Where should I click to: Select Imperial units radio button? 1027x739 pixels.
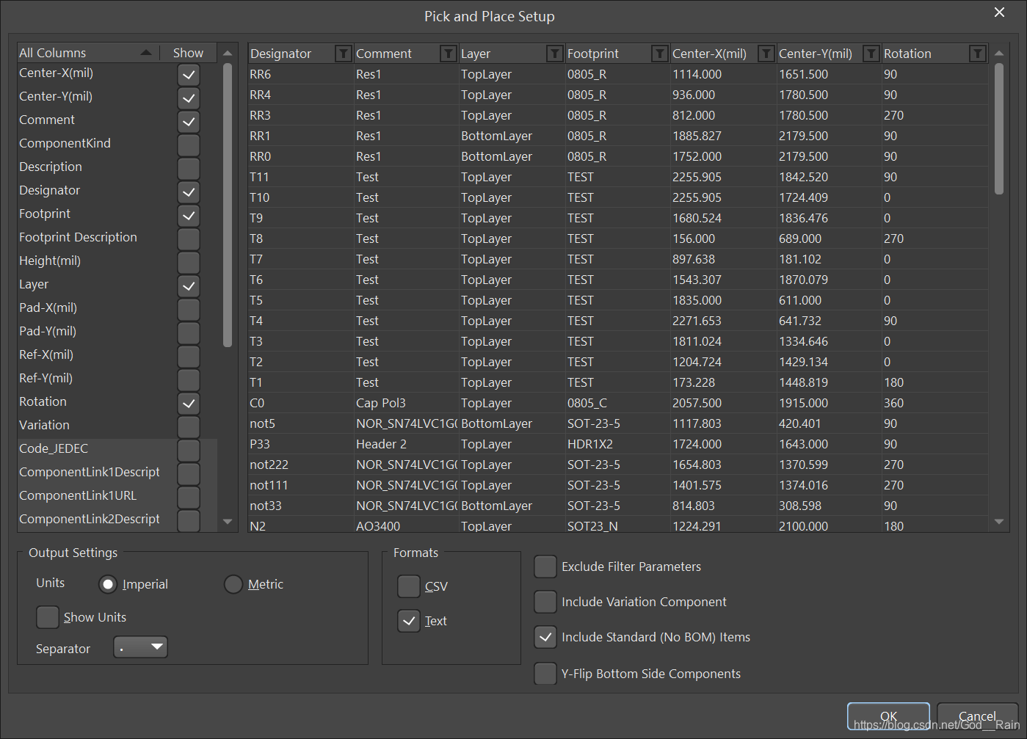pyautogui.click(x=108, y=584)
